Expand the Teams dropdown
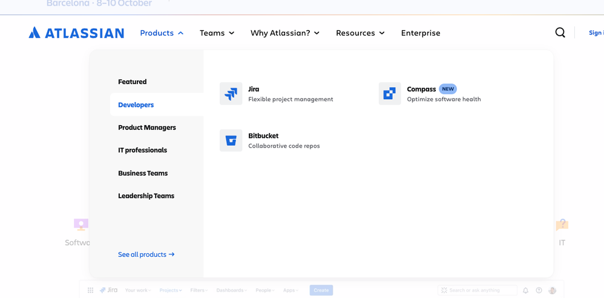604x298 pixels. point(217,33)
